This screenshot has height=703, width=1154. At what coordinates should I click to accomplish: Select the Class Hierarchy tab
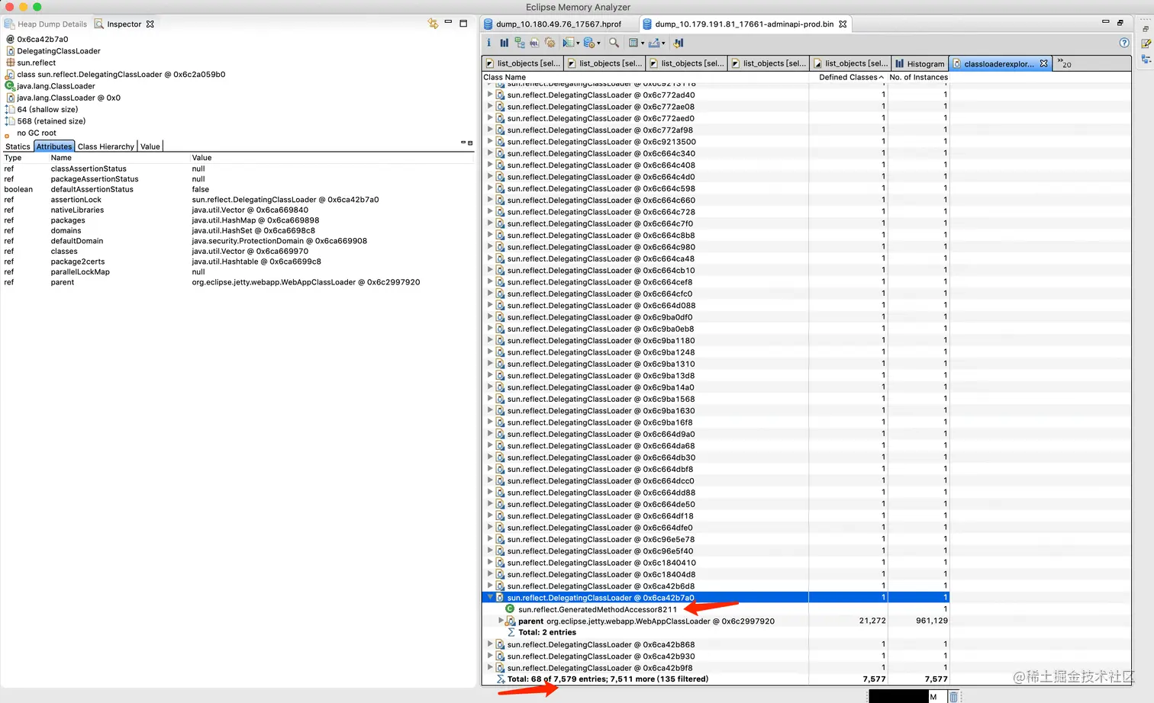coord(106,146)
